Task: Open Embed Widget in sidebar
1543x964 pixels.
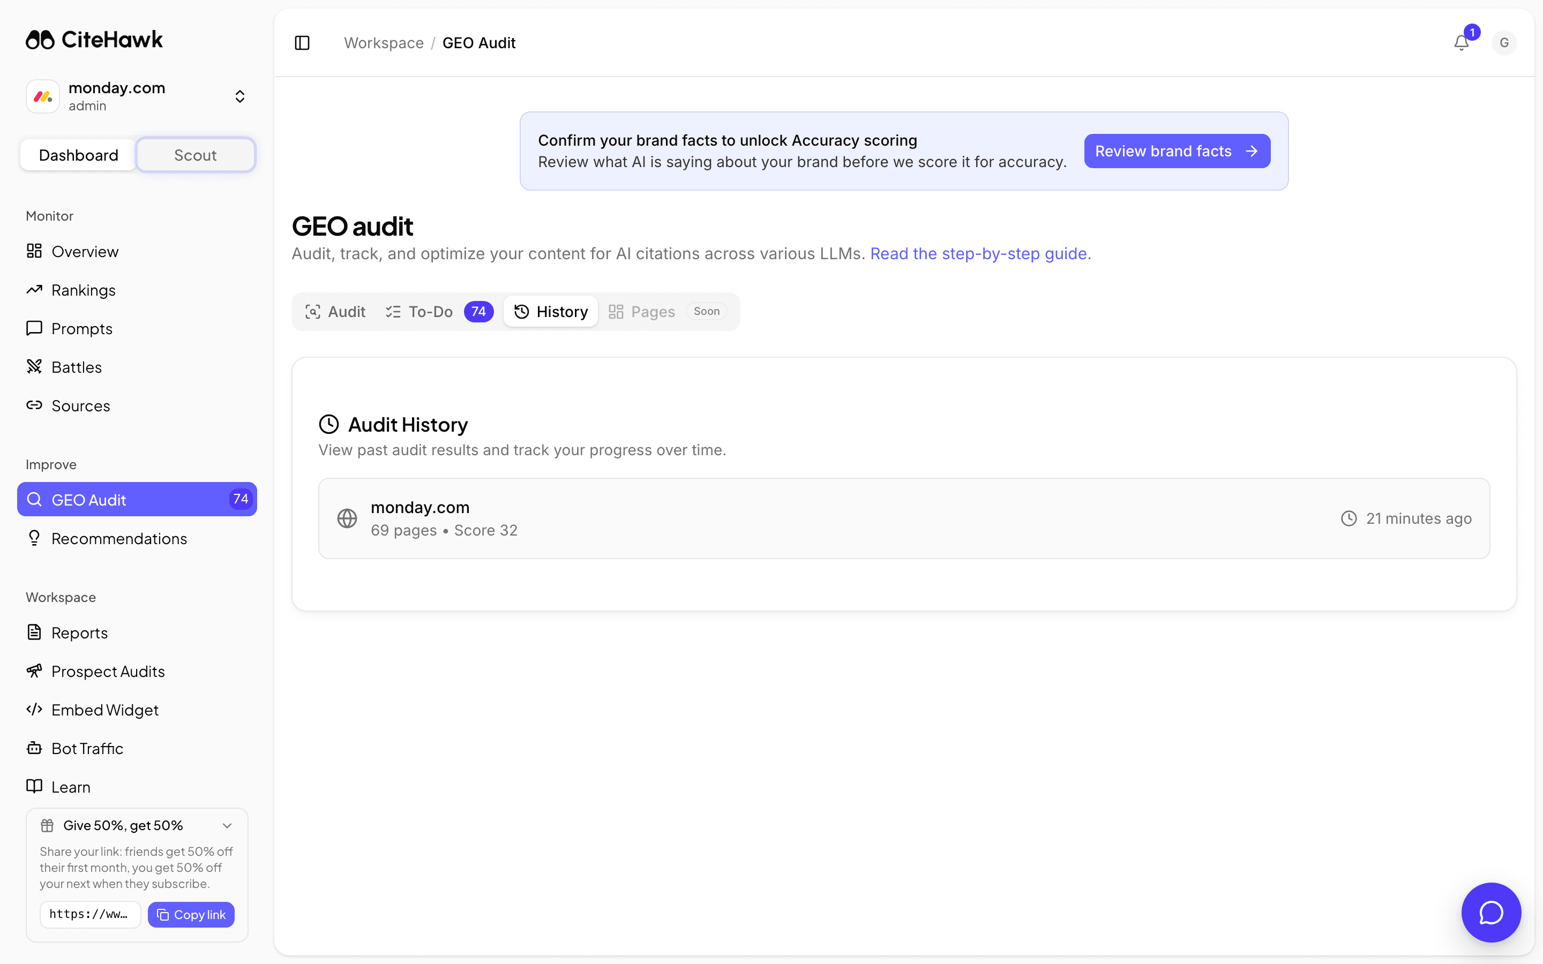Action: point(137,710)
